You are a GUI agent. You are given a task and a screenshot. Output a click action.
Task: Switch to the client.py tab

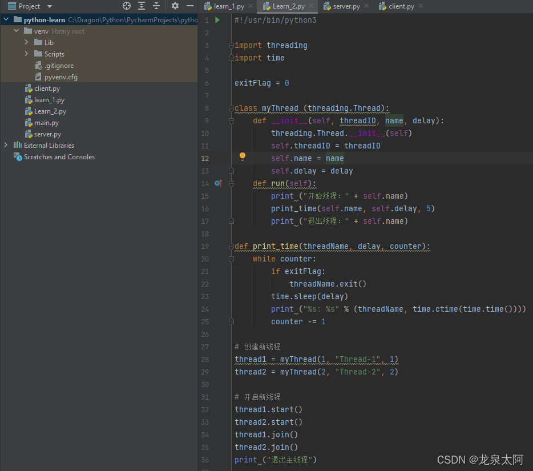401,6
